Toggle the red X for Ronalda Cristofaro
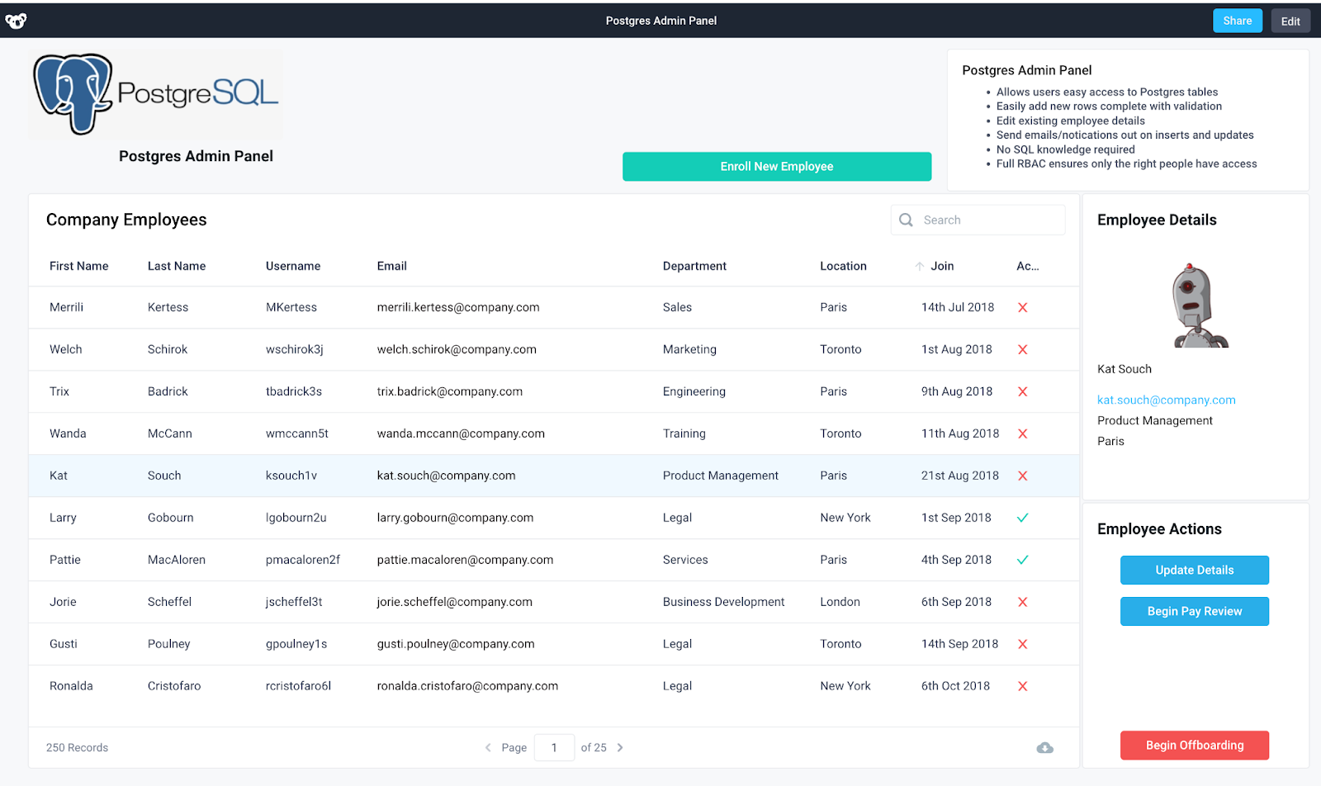 click(1023, 685)
